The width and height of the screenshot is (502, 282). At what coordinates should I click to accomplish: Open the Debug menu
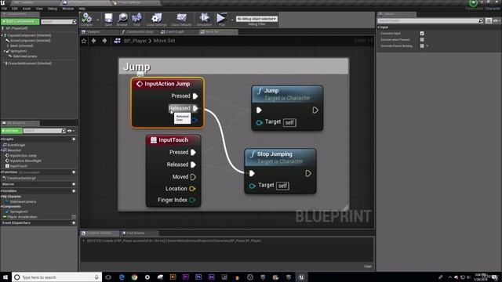point(53,9)
